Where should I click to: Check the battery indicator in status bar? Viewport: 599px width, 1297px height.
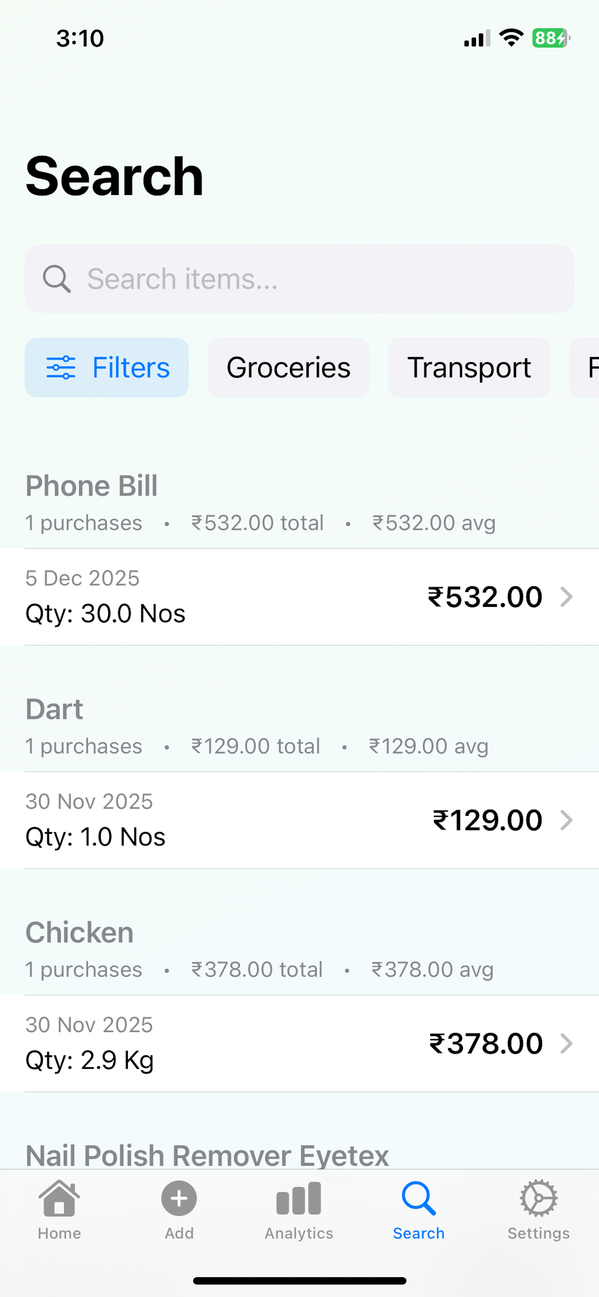(551, 38)
